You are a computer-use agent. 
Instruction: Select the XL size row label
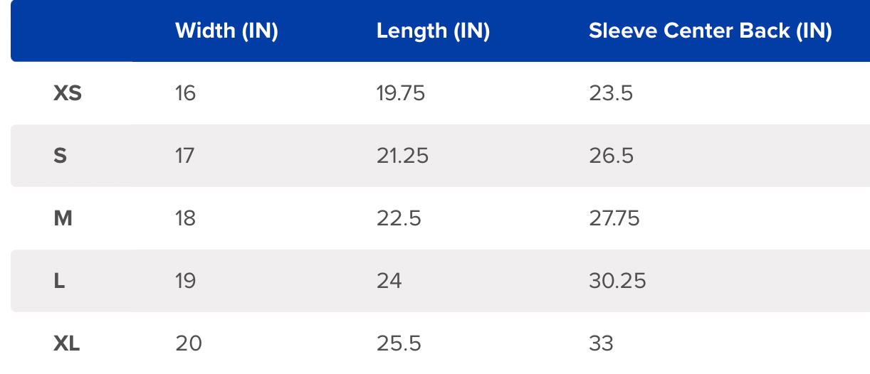pyautogui.click(x=67, y=344)
